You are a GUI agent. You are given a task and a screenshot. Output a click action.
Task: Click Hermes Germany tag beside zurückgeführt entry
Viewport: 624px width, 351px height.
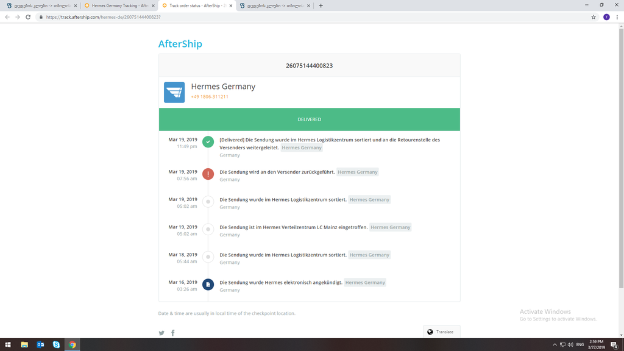click(x=357, y=172)
